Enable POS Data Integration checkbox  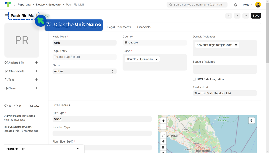194,79
